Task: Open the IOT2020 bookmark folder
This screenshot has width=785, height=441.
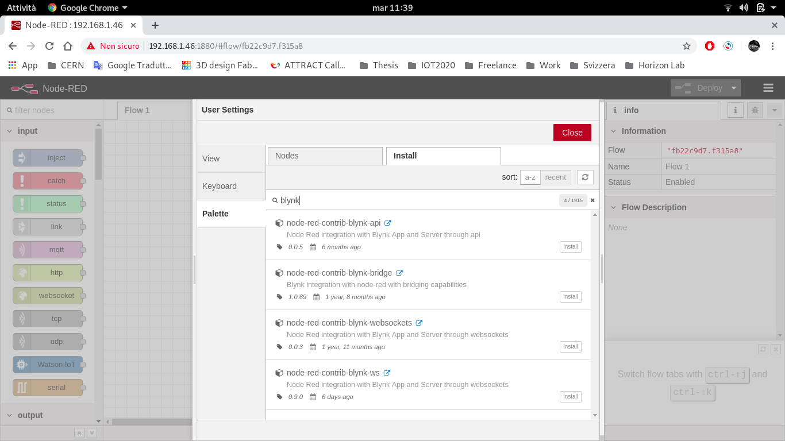Action: point(431,65)
